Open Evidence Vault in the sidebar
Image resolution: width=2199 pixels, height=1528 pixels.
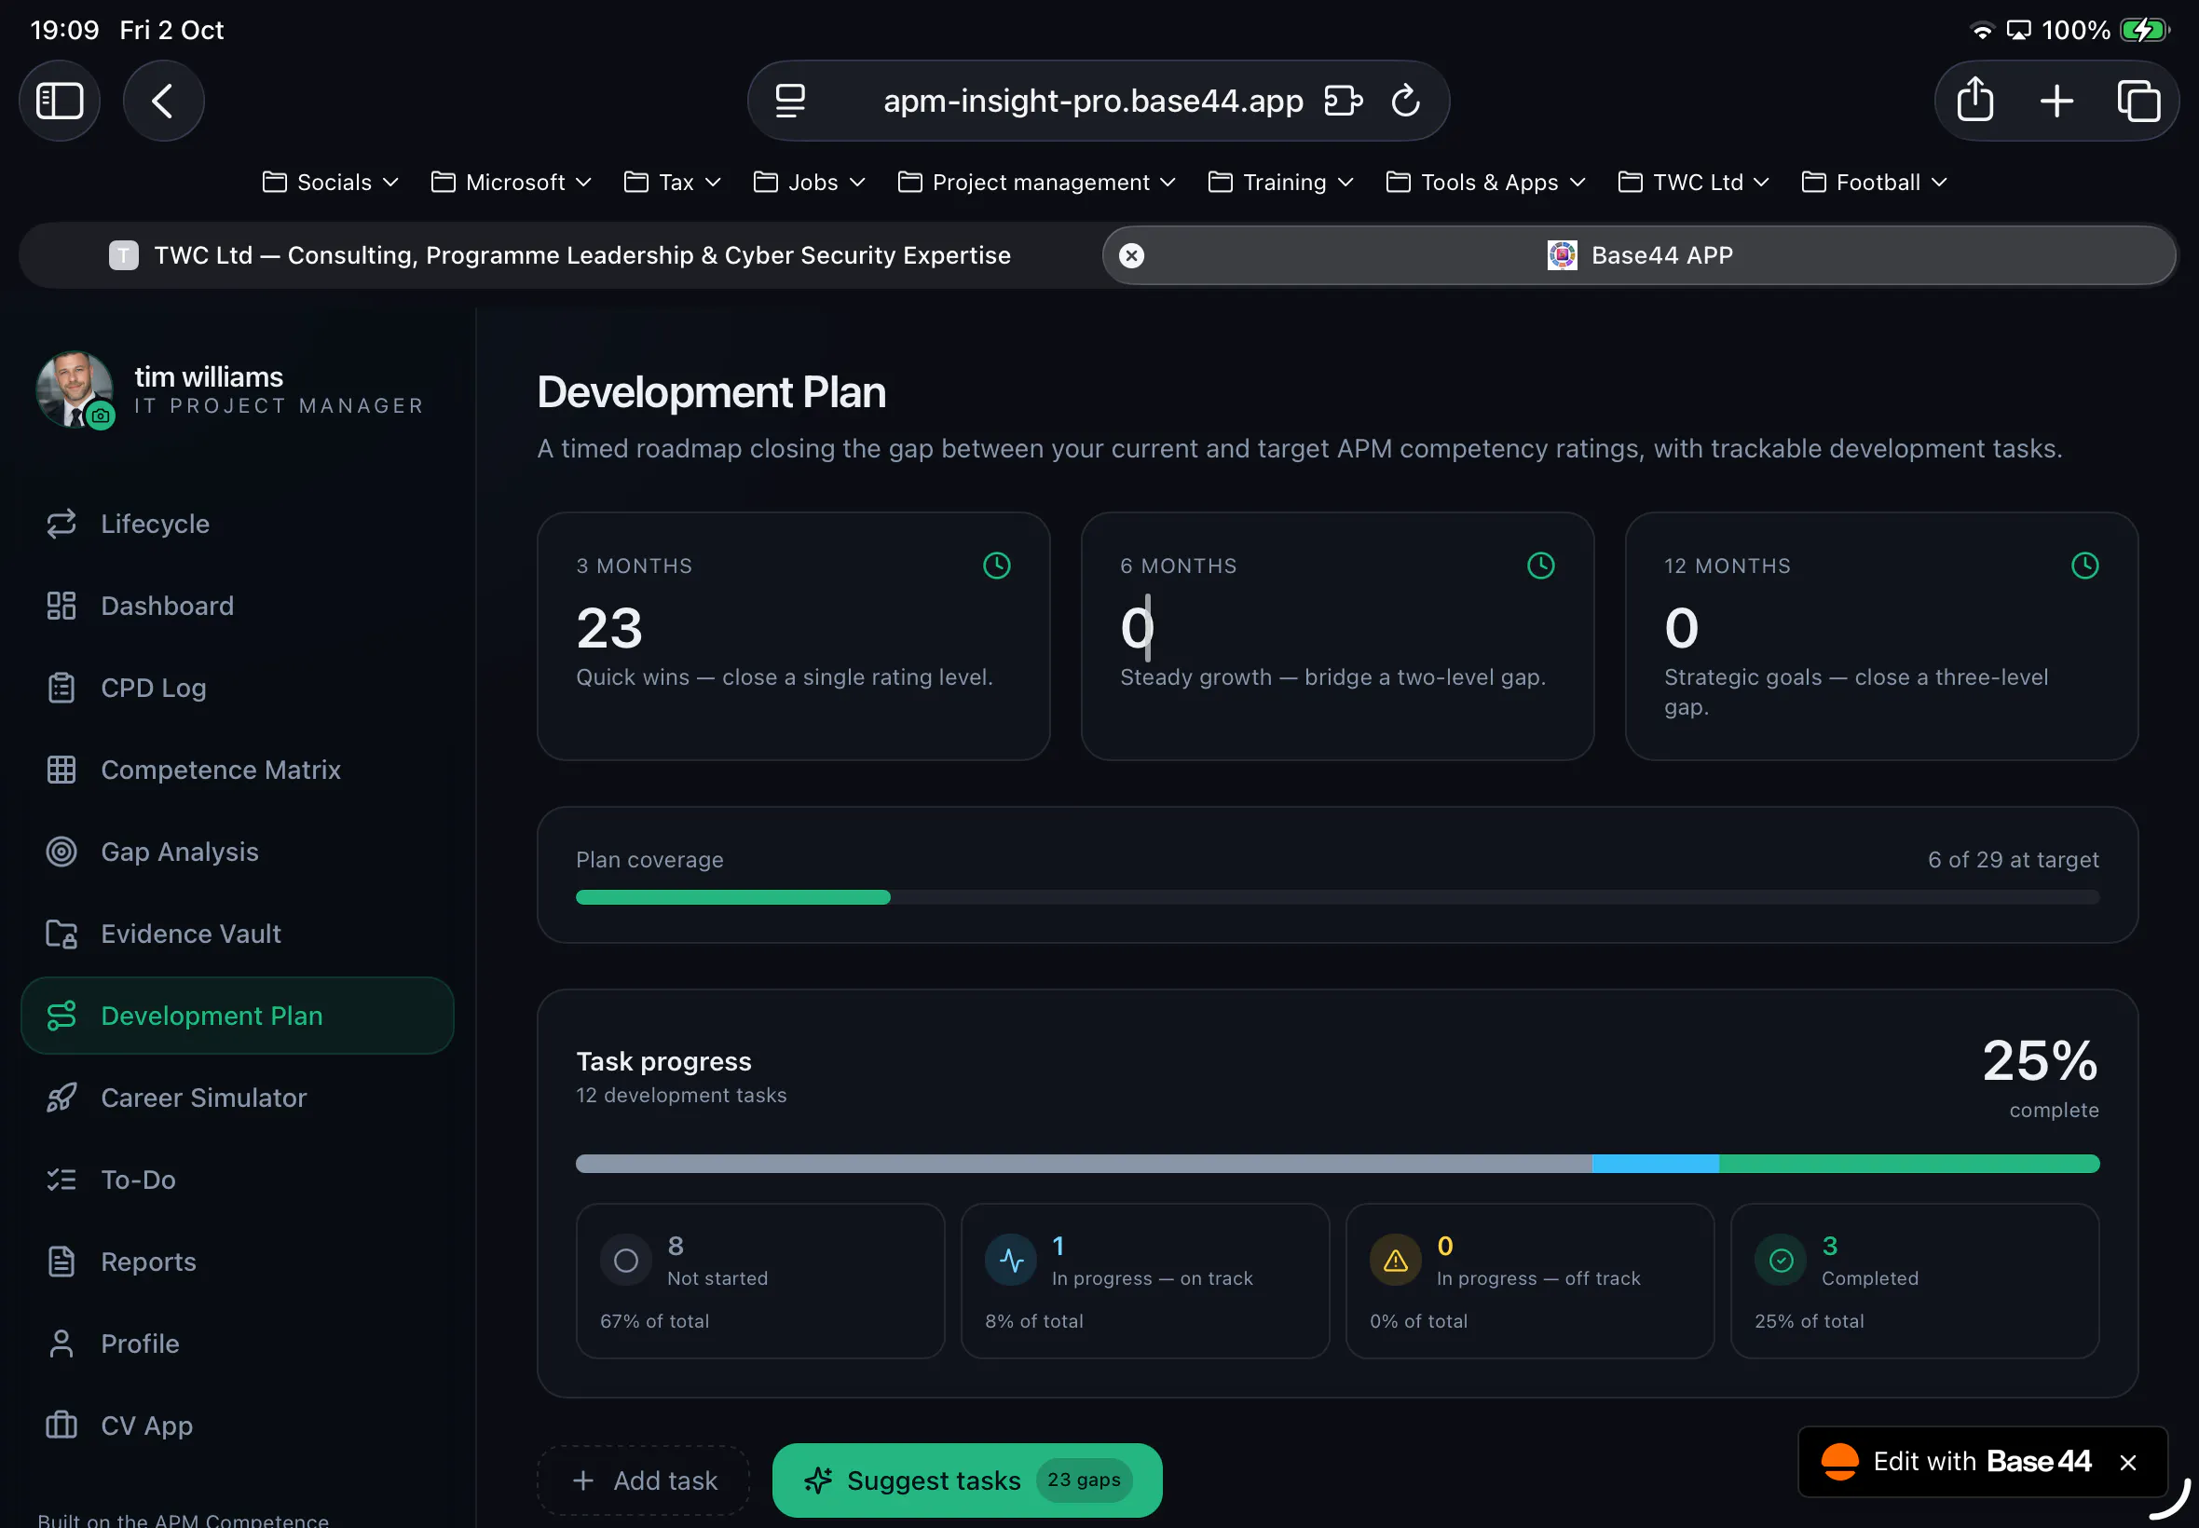coord(238,934)
